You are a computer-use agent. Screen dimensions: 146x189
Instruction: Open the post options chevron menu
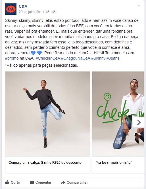point(139,5)
